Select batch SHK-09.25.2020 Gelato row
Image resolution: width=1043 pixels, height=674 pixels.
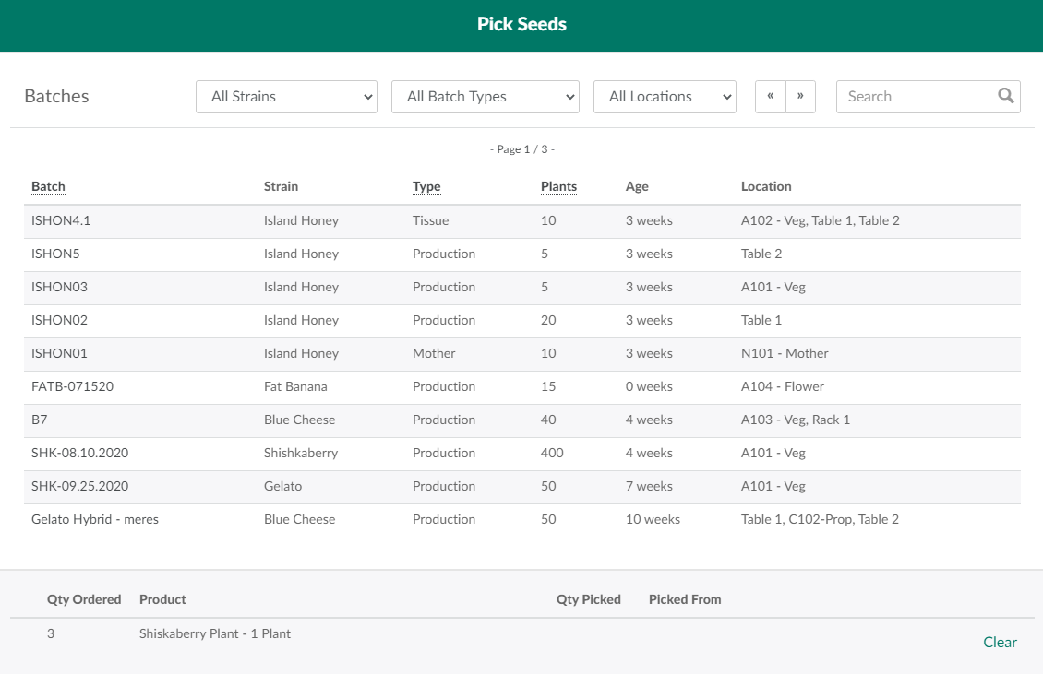(x=79, y=486)
